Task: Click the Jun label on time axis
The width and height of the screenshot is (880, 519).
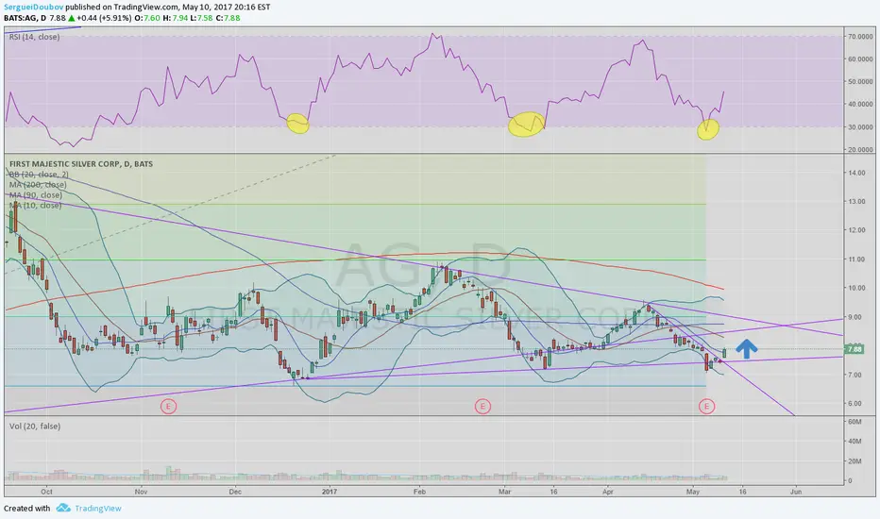Action: point(796,492)
